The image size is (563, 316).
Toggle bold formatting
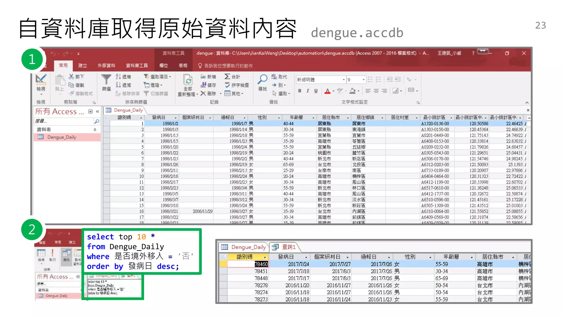(300, 91)
